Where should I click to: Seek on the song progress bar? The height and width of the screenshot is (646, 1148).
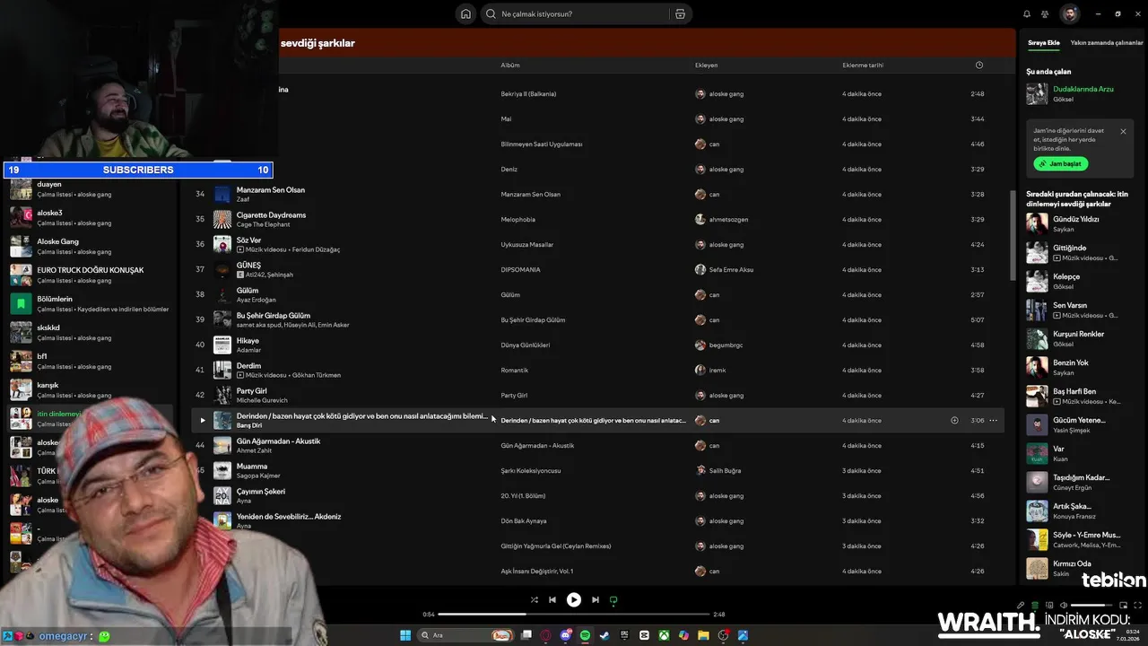574,615
